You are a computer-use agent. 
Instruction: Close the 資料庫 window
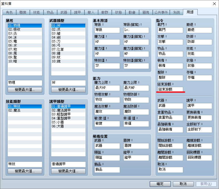214,4
